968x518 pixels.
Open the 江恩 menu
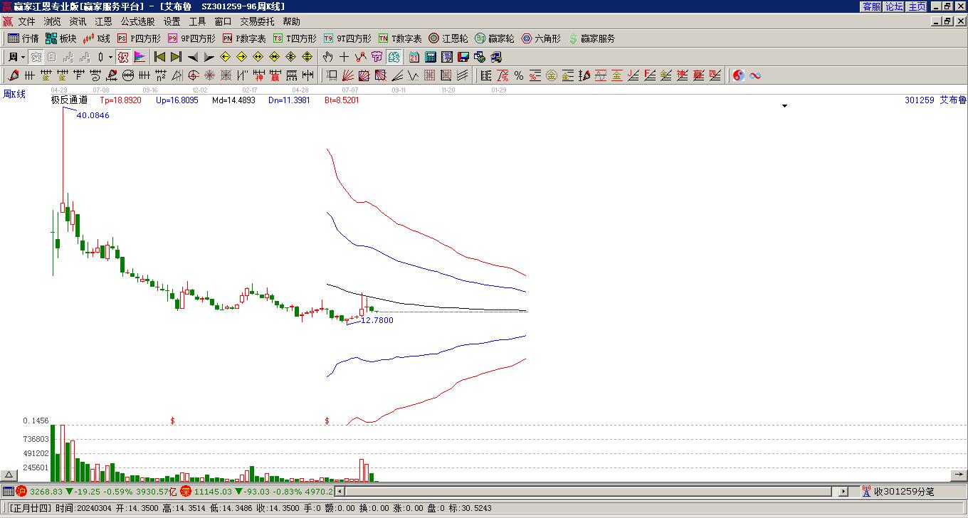coord(103,22)
